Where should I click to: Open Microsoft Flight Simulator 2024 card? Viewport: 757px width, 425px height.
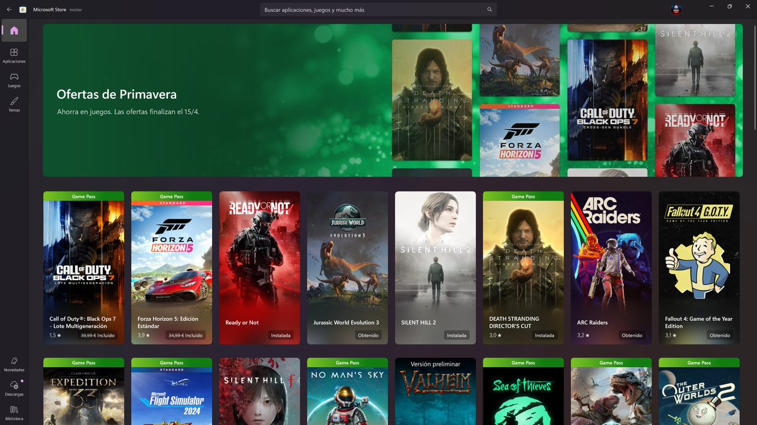[x=172, y=392]
